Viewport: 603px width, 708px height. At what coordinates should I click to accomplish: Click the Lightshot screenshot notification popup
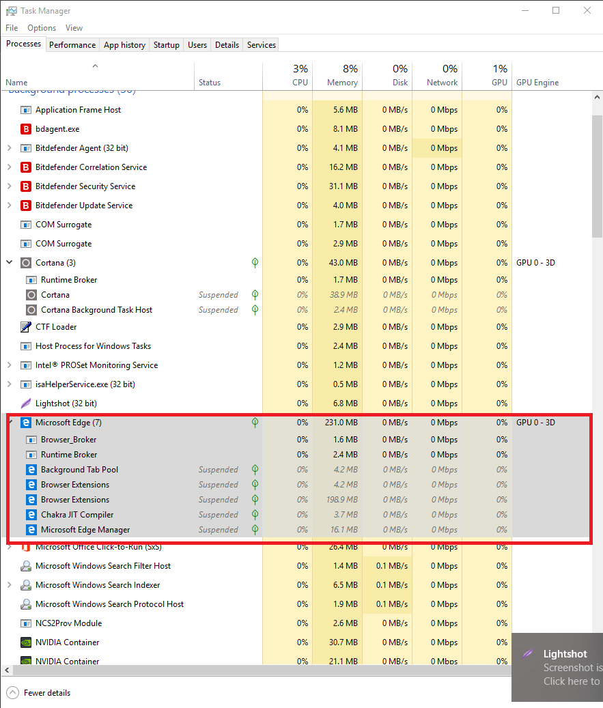point(557,667)
